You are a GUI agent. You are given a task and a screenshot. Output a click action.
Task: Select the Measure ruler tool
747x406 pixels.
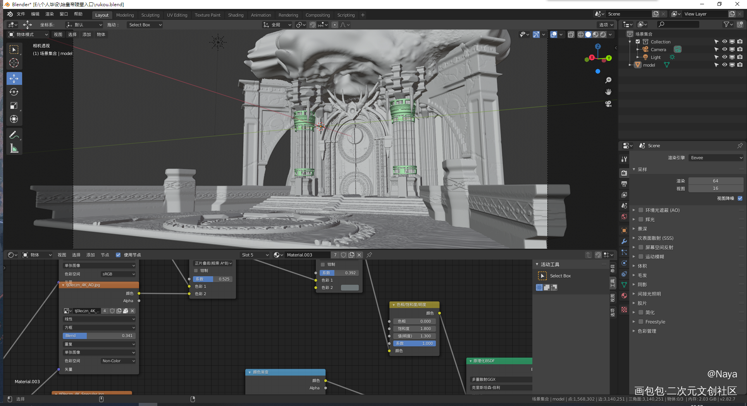point(14,148)
